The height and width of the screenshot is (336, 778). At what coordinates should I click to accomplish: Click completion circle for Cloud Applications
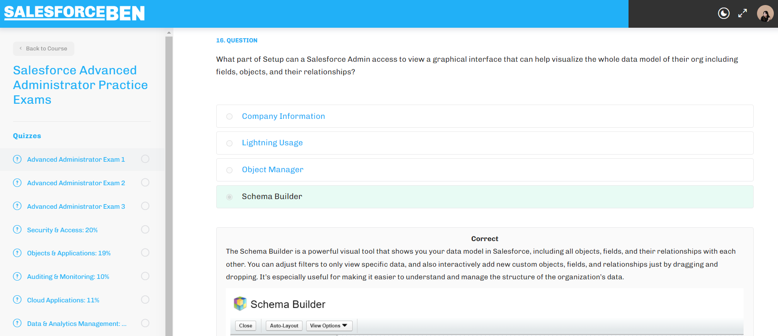[x=145, y=300]
